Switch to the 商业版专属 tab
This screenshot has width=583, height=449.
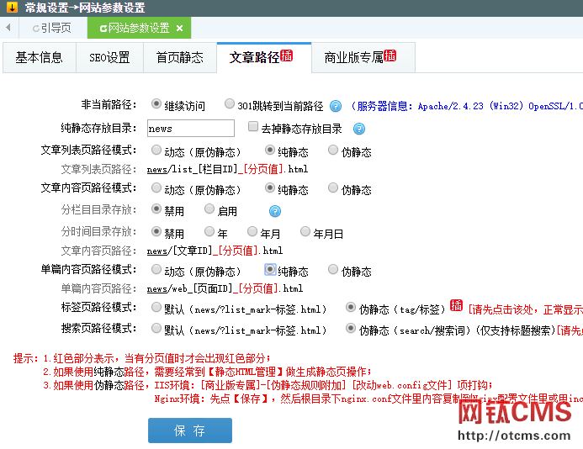tap(363, 58)
